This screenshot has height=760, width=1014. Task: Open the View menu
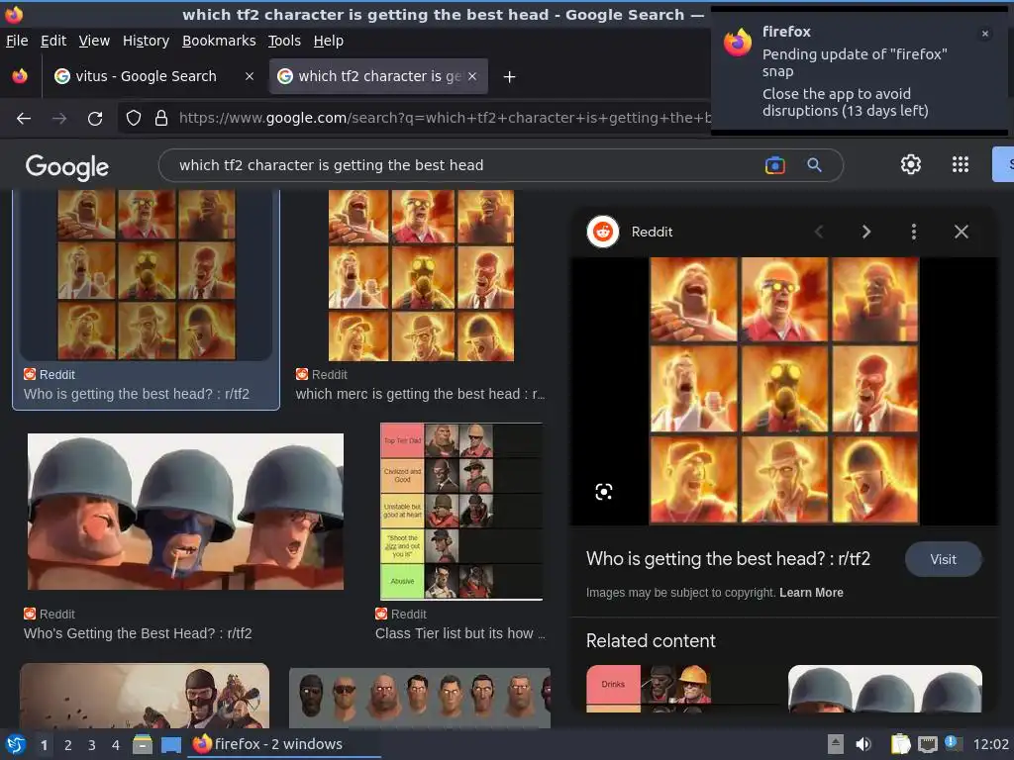tap(94, 41)
